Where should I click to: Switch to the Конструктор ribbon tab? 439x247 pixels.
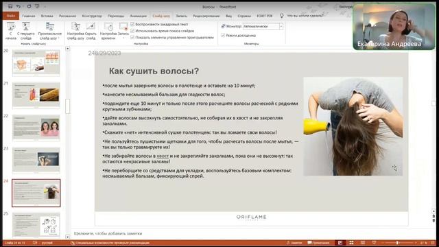[x=92, y=16]
